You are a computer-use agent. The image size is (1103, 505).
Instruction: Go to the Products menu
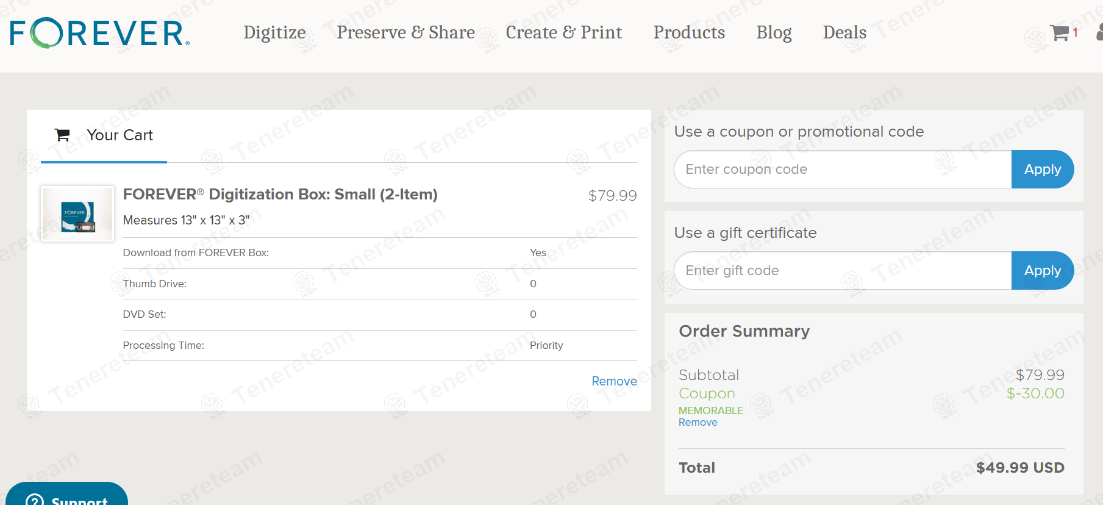(x=689, y=32)
